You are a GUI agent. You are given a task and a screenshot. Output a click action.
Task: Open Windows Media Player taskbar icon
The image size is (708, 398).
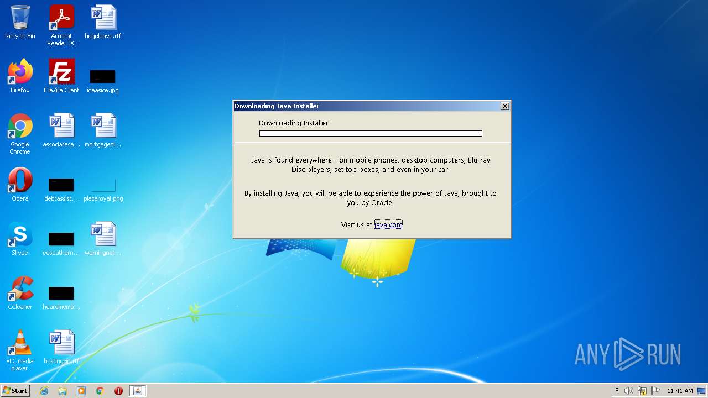81,391
